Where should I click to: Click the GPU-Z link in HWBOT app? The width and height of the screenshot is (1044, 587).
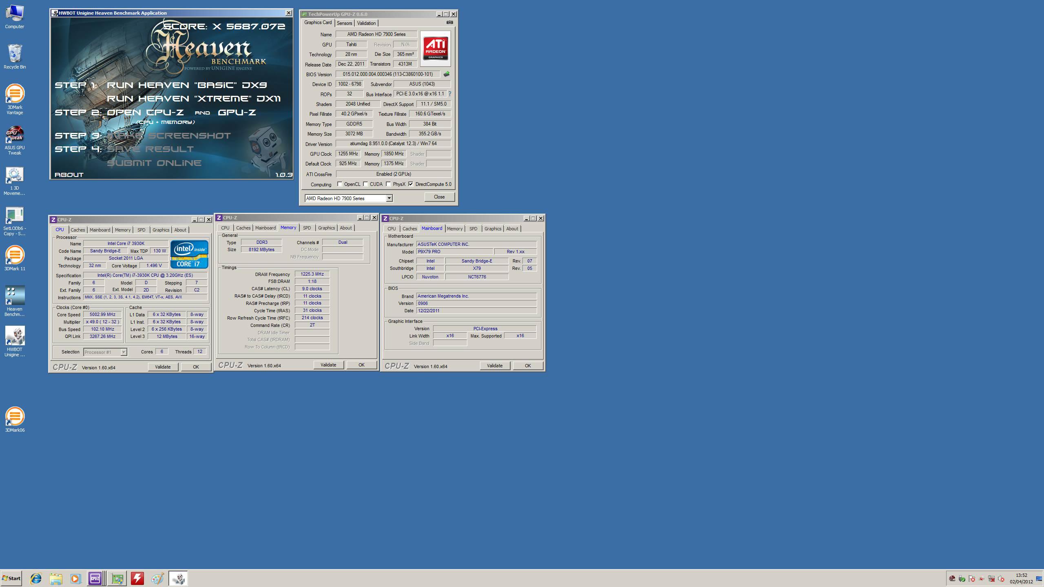(237, 112)
